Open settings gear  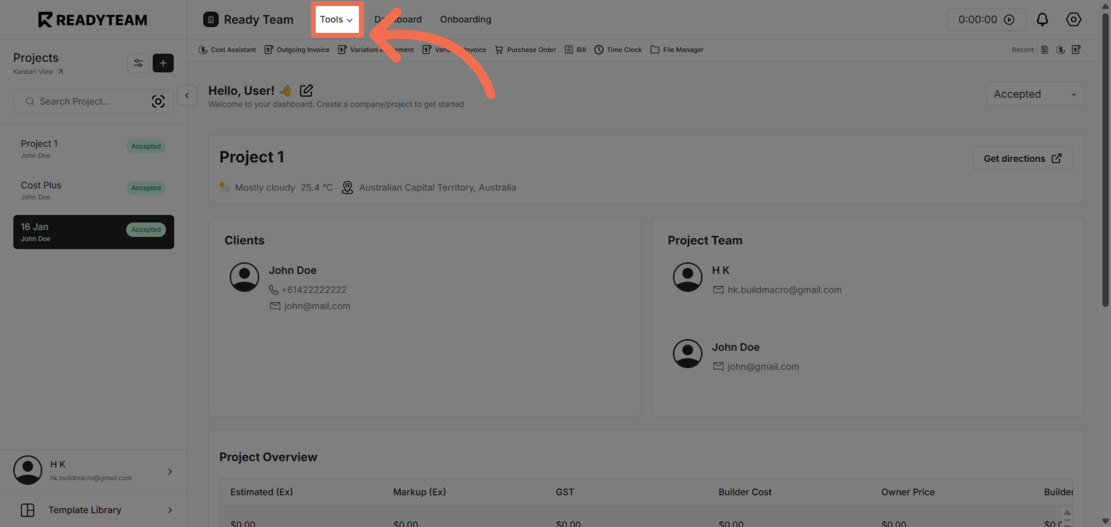pyautogui.click(x=1073, y=19)
